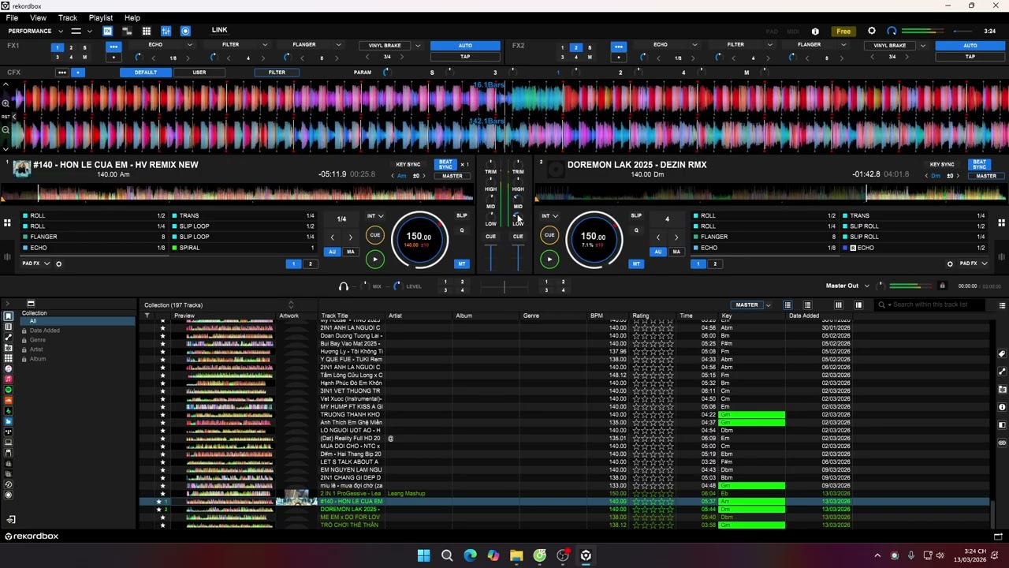This screenshot has width=1009, height=568.
Task: Open the View menu
Action: 38,17
